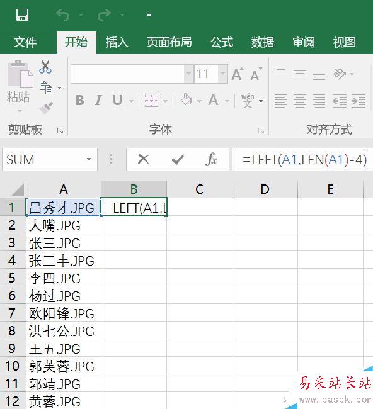Open the underline style dropdown

coord(132,101)
